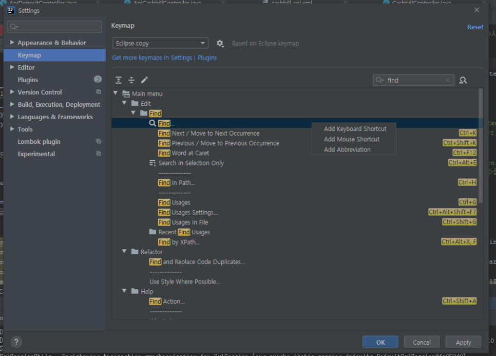
Task: Expand Build, Execution, Deployment arrow
Action: [12, 104]
